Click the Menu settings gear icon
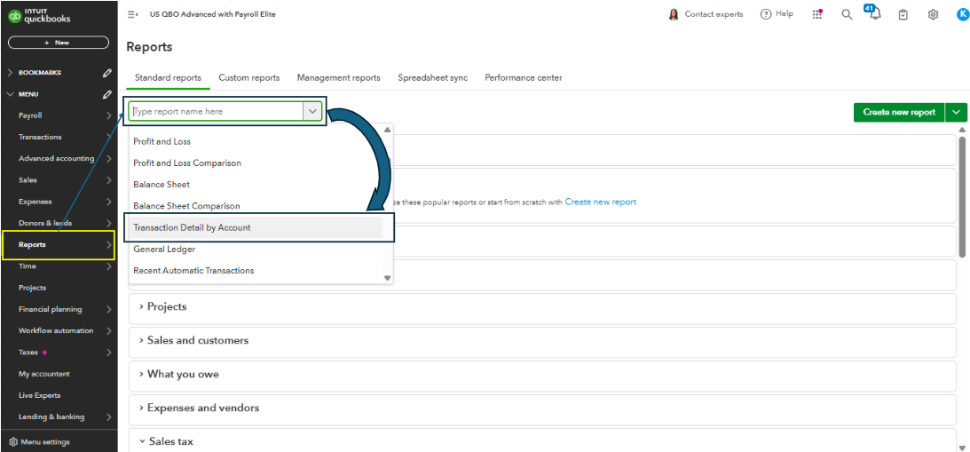 pyautogui.click(x=13, y=442)
